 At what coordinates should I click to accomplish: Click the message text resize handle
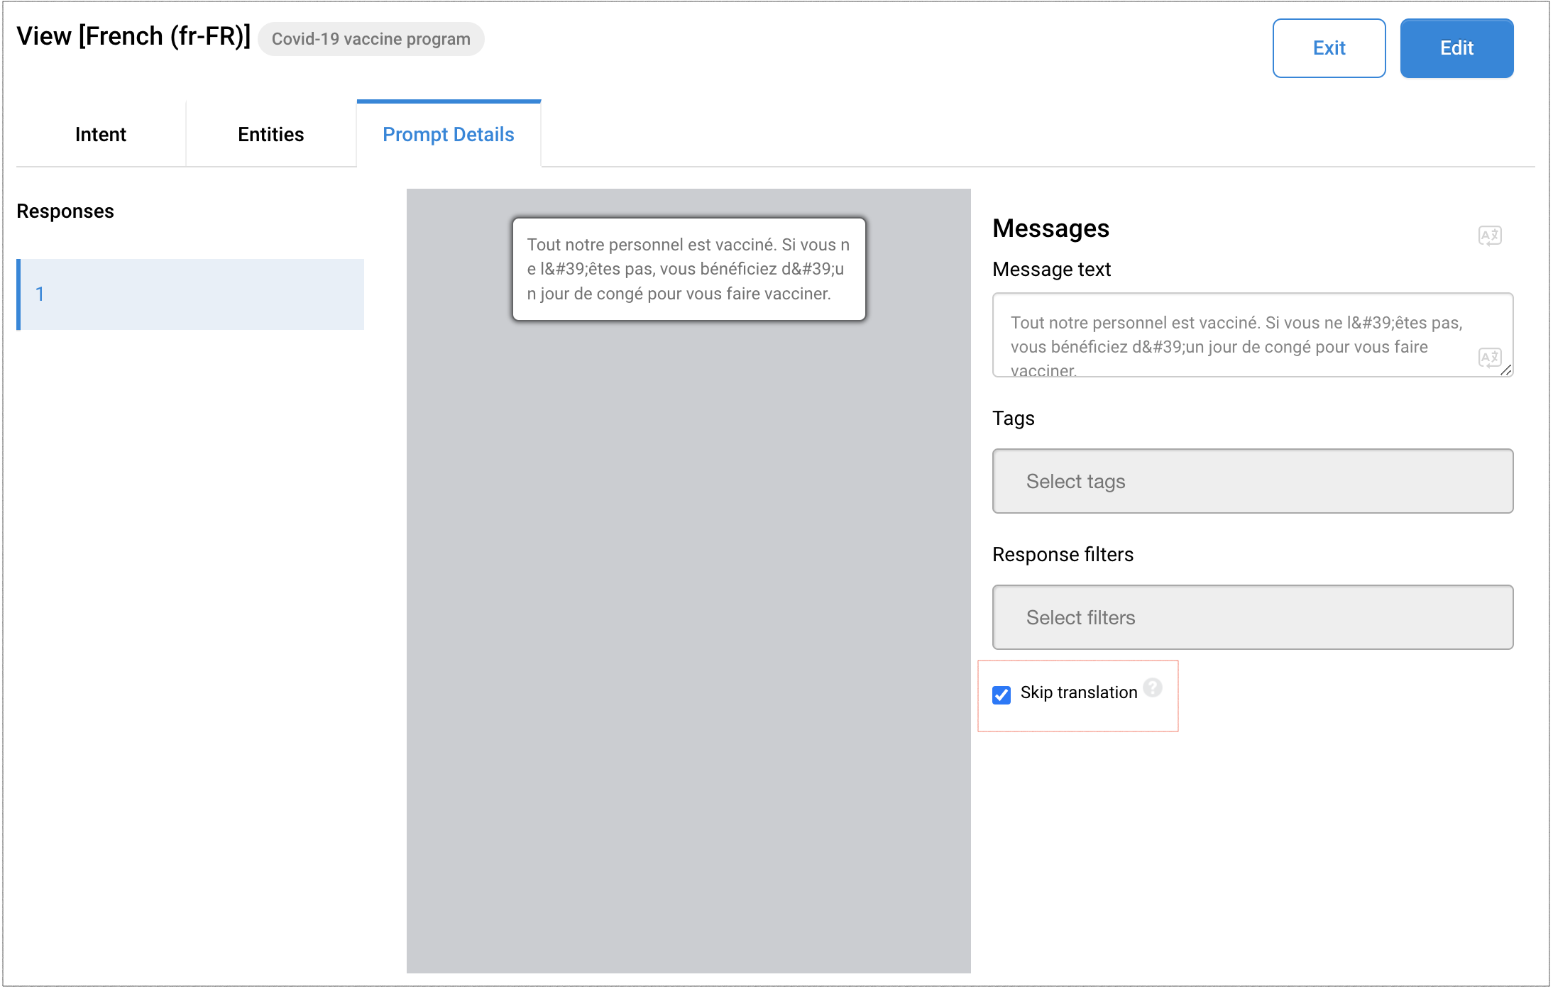tap(1506, 370)
